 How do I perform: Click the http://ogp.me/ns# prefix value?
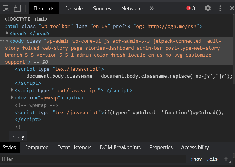(172, 27)
